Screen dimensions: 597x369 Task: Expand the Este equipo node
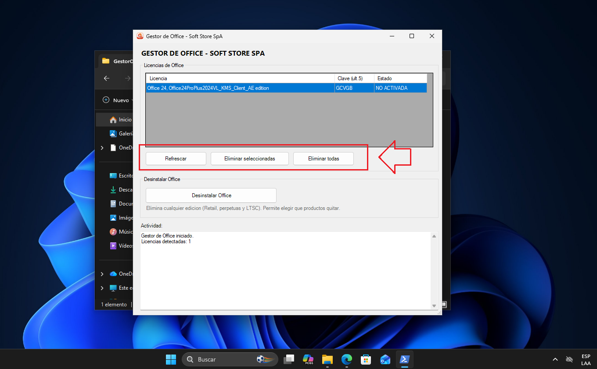point(102,288)
